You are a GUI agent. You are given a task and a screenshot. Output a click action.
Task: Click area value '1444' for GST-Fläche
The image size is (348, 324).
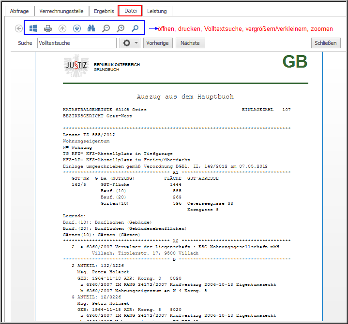coord(176,184)
